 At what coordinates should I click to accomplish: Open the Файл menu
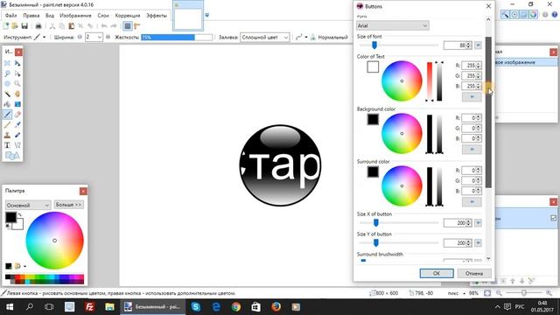11,16
